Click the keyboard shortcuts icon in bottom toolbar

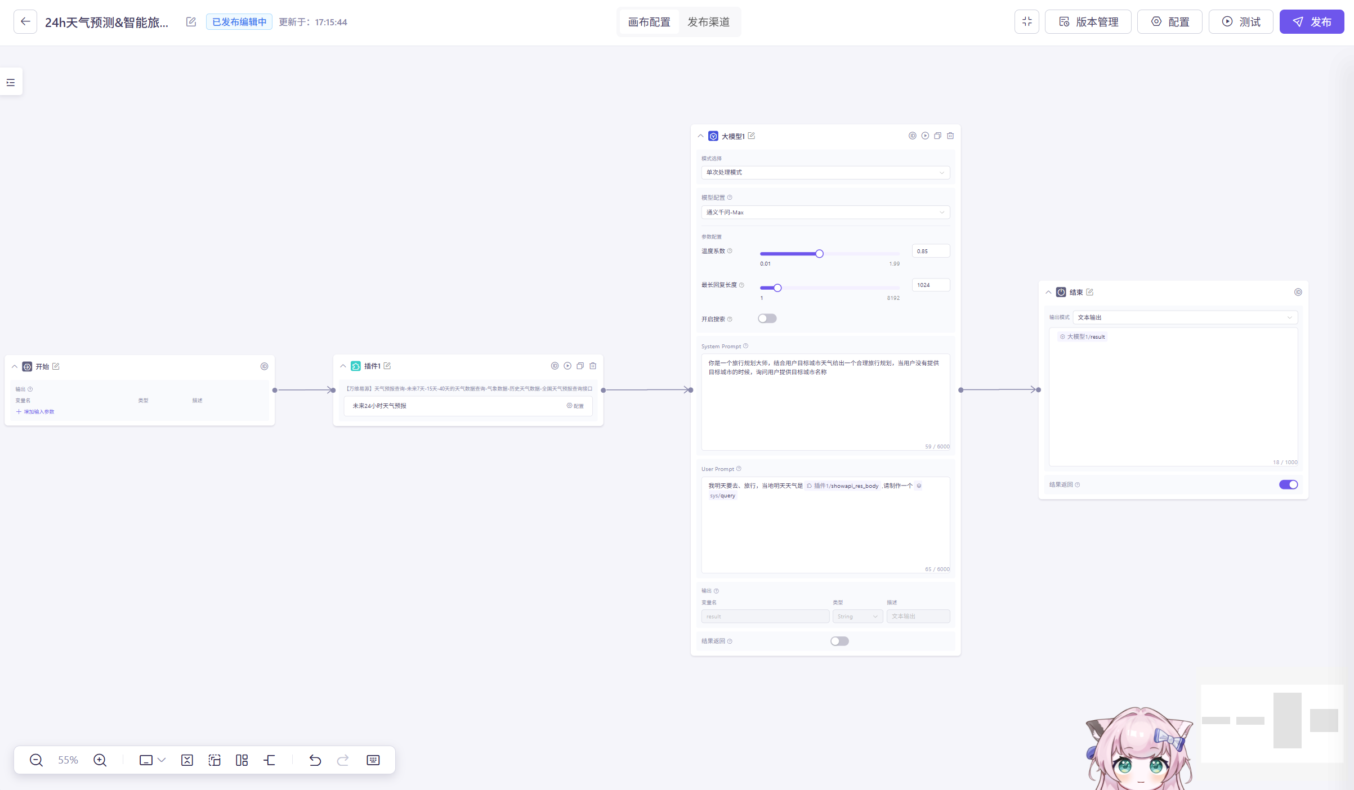click(373, 760)
